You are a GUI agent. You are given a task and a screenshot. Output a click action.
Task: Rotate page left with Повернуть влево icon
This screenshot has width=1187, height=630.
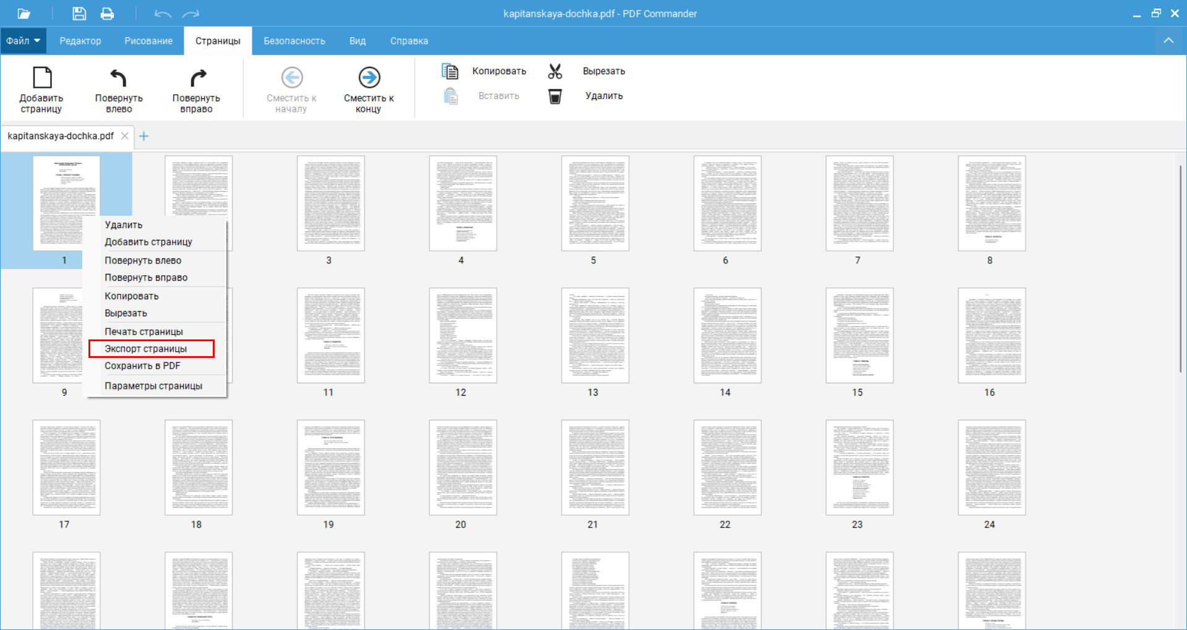click(118, 78)
